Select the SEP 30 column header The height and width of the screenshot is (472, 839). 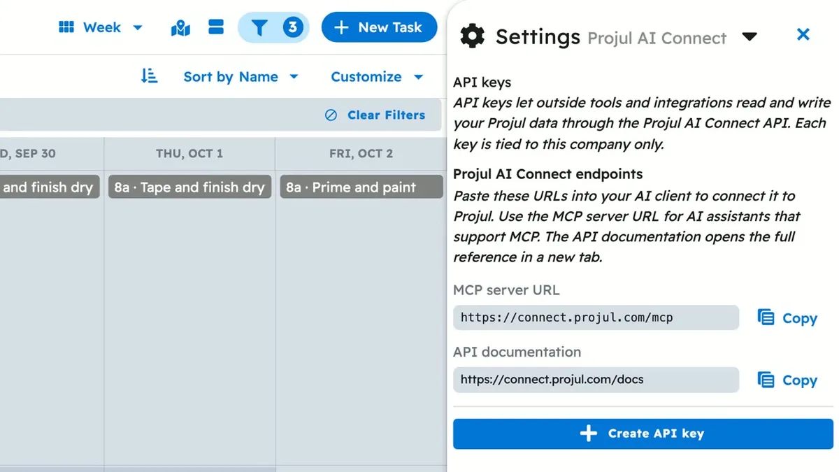point(52,154)
